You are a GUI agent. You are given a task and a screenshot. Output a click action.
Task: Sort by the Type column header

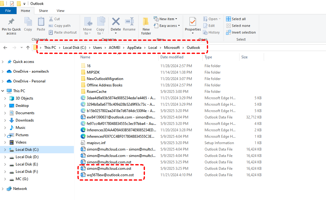pos(208,57)
